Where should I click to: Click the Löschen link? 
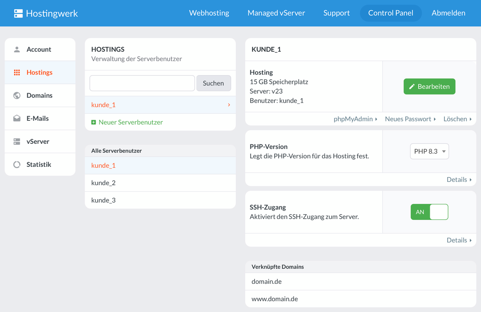(x=458, y=119)
